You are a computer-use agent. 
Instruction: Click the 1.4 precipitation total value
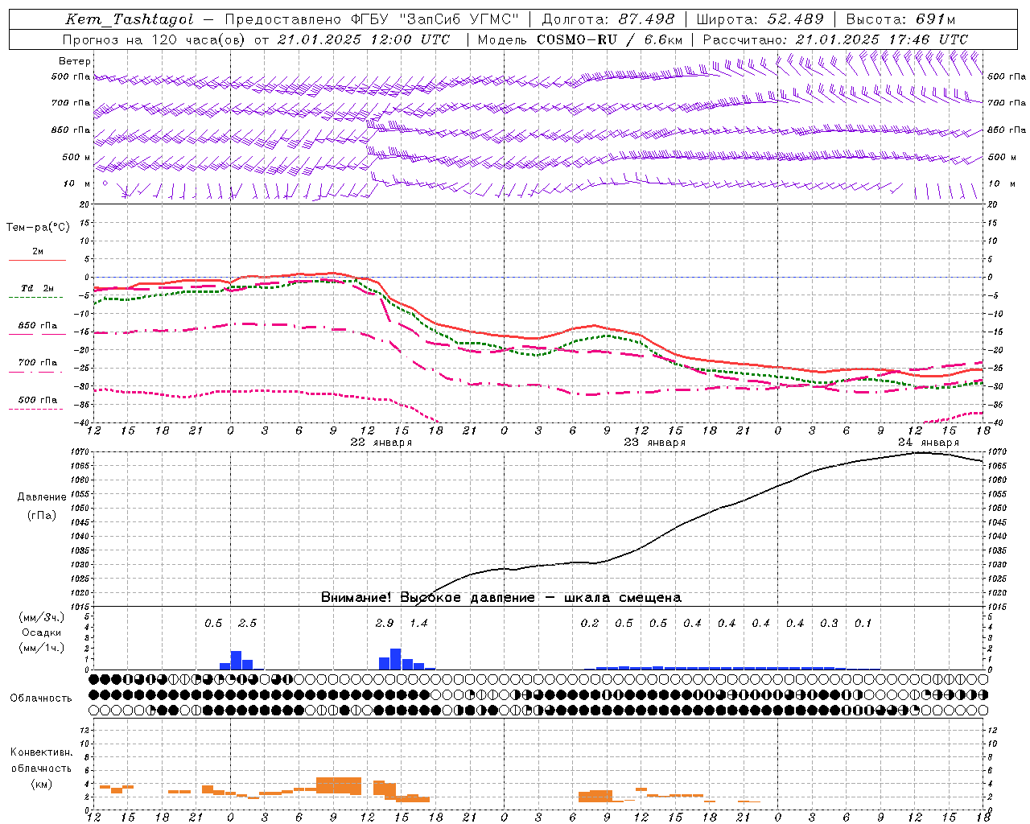tap(418, 624)
